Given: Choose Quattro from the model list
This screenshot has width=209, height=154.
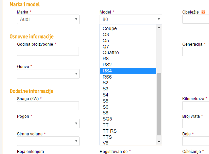Looking at the screenshot, I should [128, 52].
